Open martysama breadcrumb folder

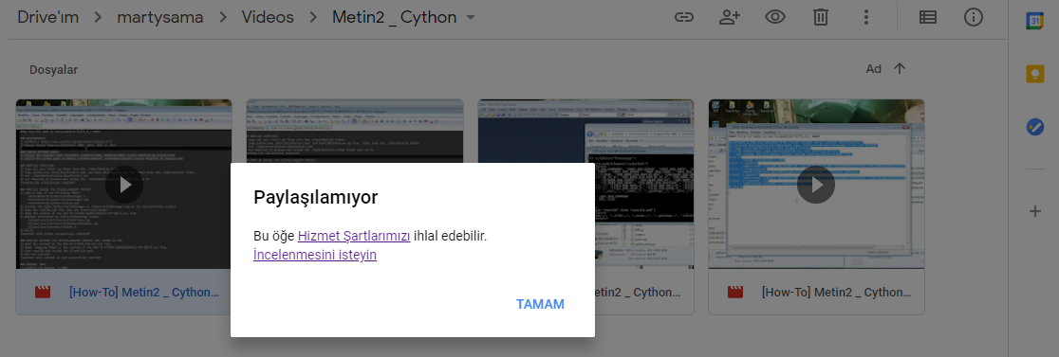click(x=160, y=17)
